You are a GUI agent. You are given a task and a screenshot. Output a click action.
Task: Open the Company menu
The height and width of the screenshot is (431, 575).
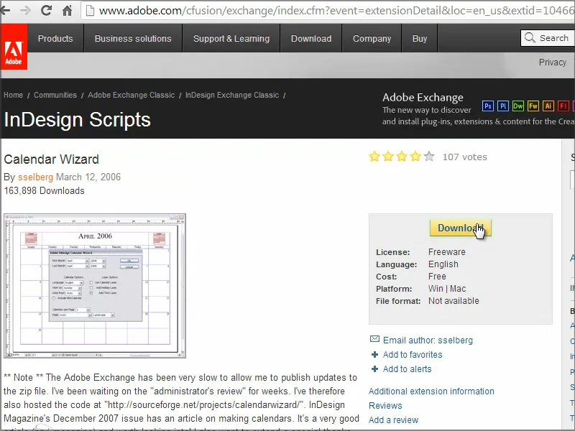(372, 38)
